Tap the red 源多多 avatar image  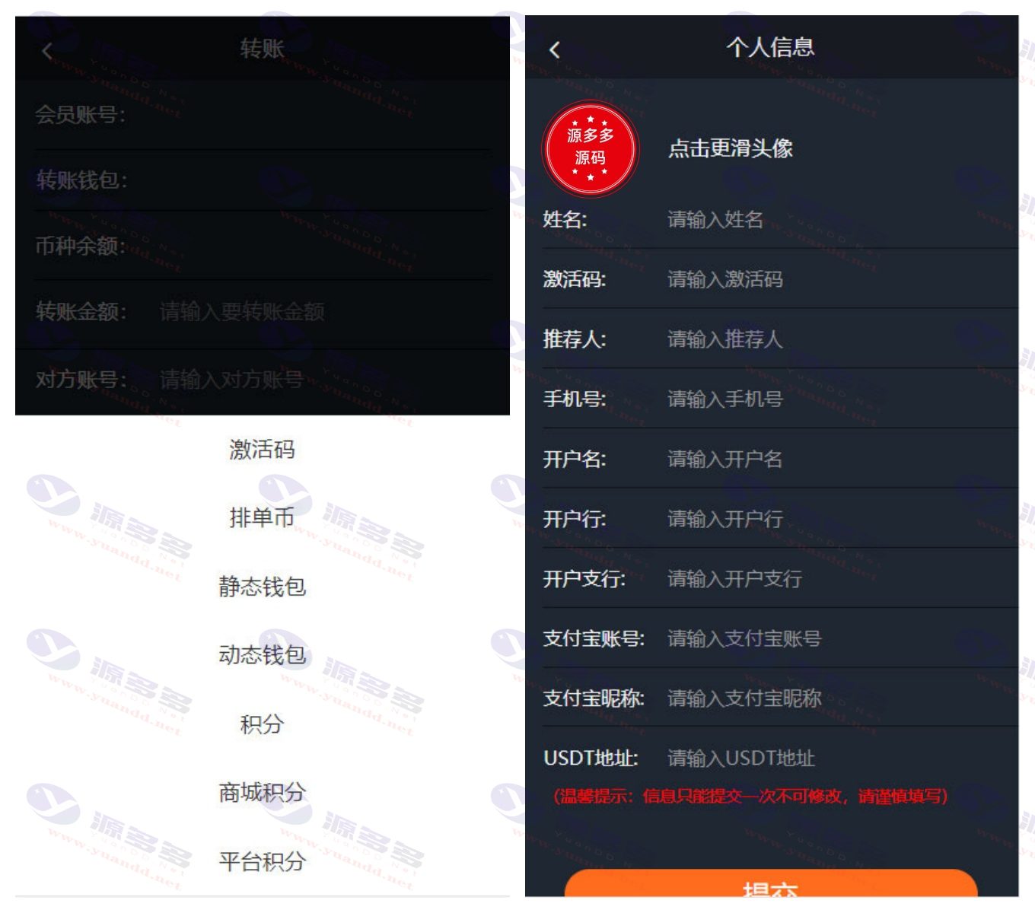click(x=590, y=148)
